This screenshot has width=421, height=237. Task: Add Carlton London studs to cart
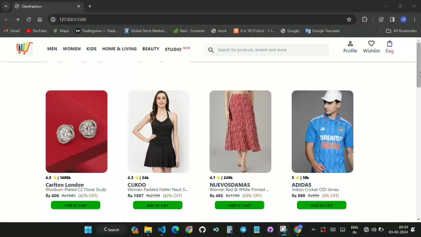click(75, 205)
